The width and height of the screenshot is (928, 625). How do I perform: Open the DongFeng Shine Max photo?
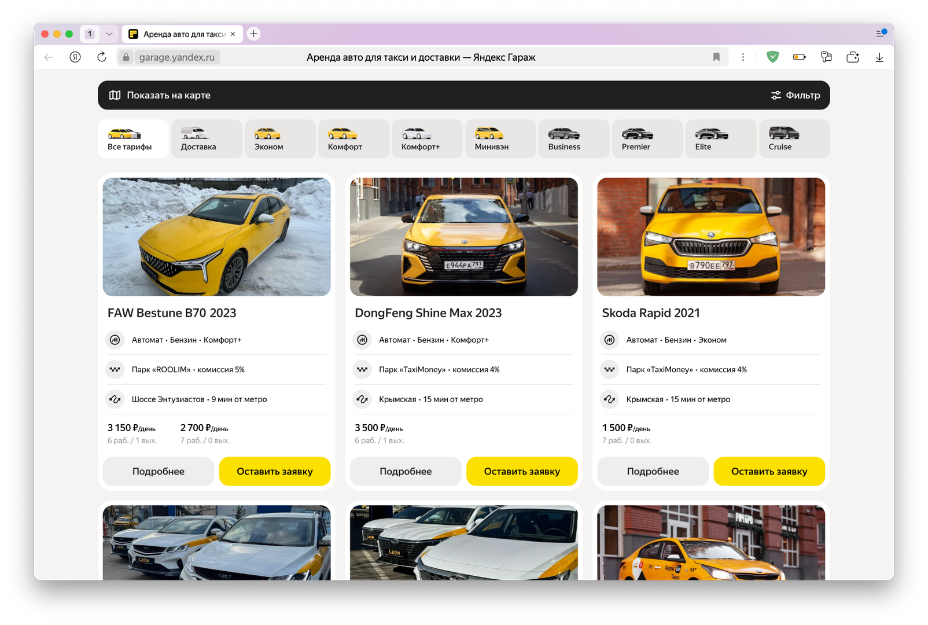click(x=464, y=237)
